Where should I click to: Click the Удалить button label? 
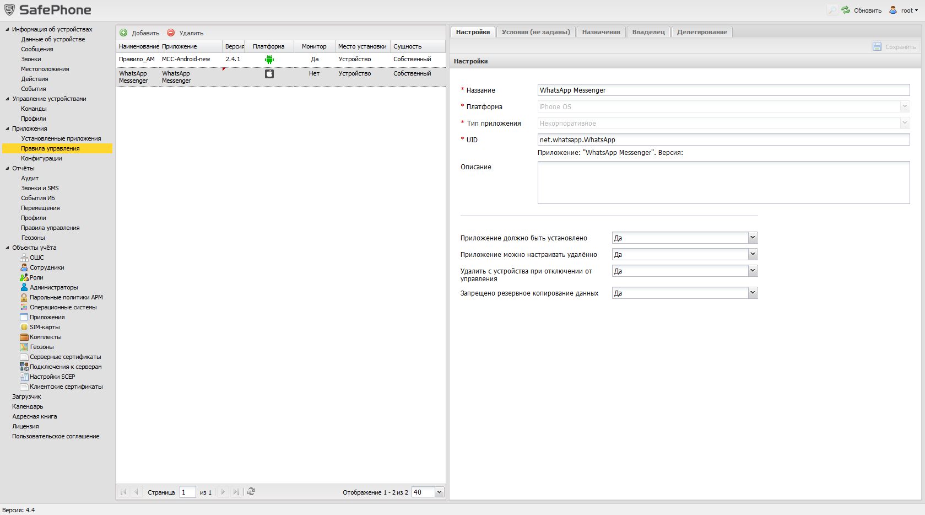pyautogui.click(x=191, y=33)
